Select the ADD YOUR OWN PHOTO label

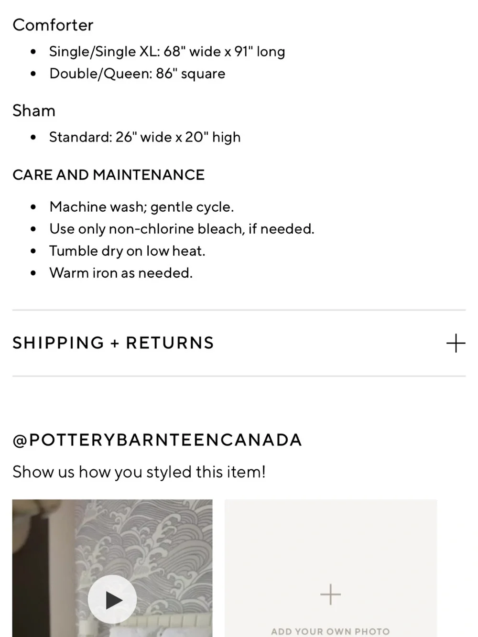click(330, 631)
